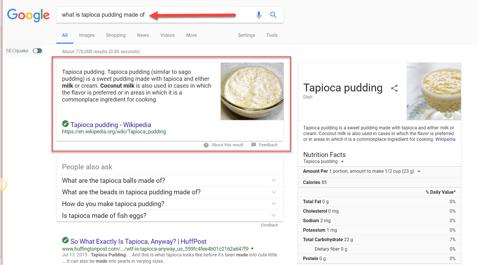The image size is (478, 265).
Task: Switch to the Shopping tab
Action: (x=116, y=35)
